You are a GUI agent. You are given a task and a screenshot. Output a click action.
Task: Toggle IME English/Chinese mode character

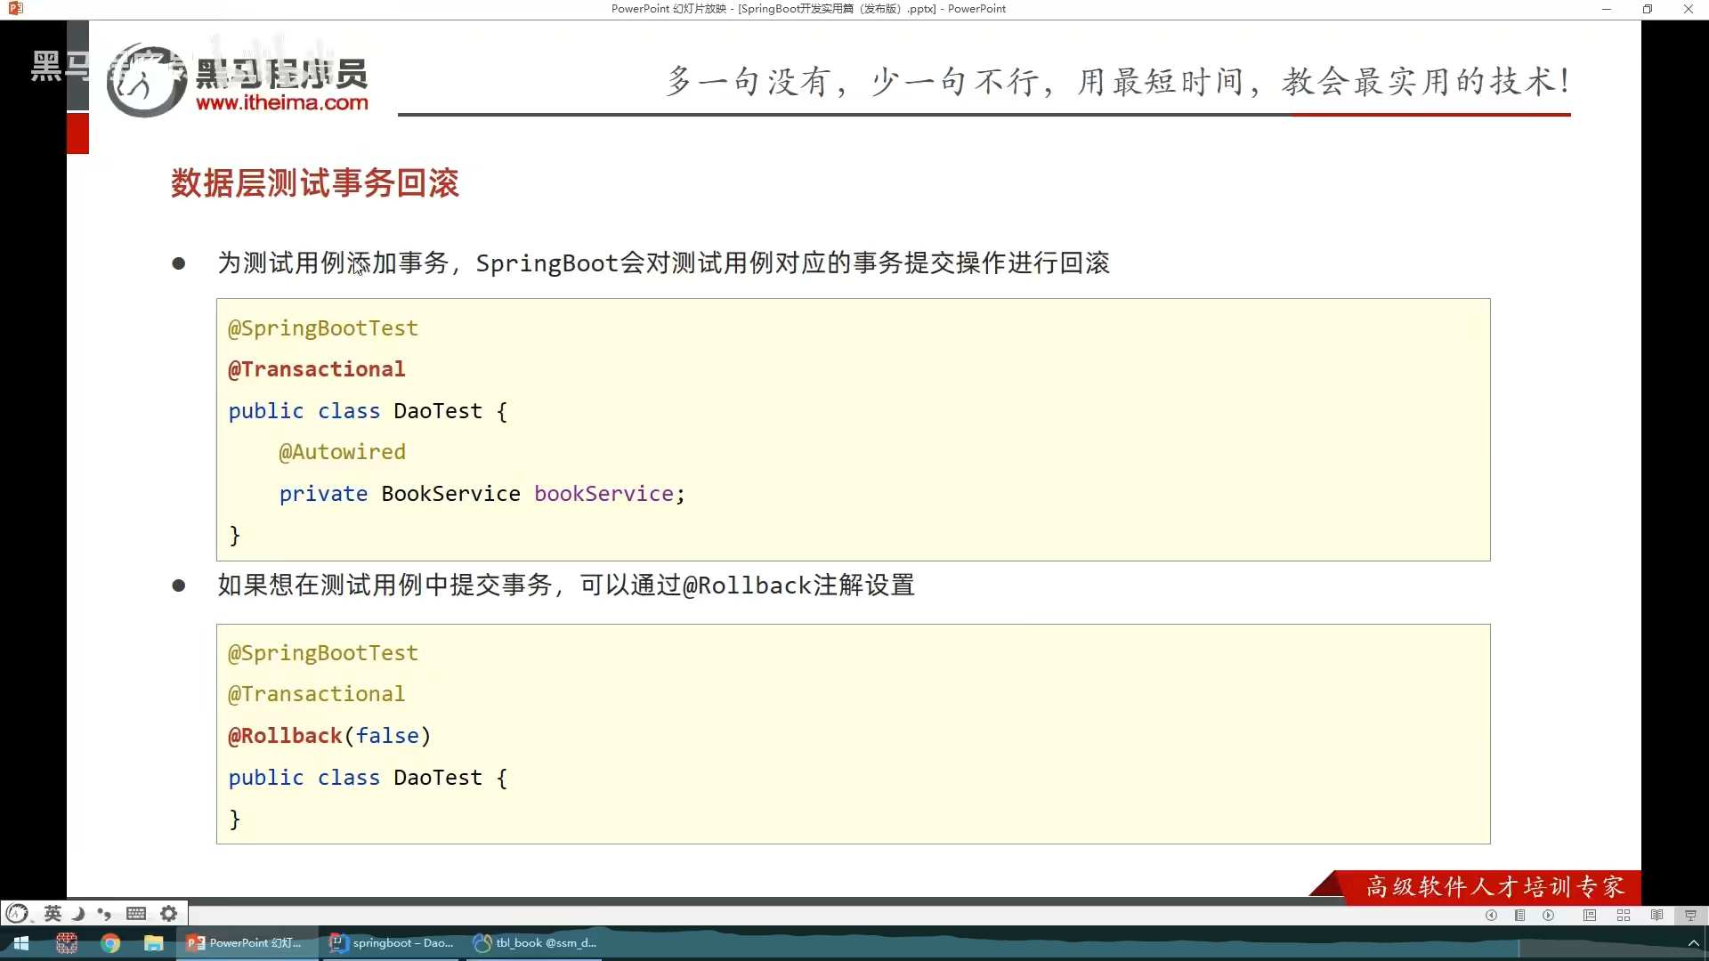click(53, 913)
